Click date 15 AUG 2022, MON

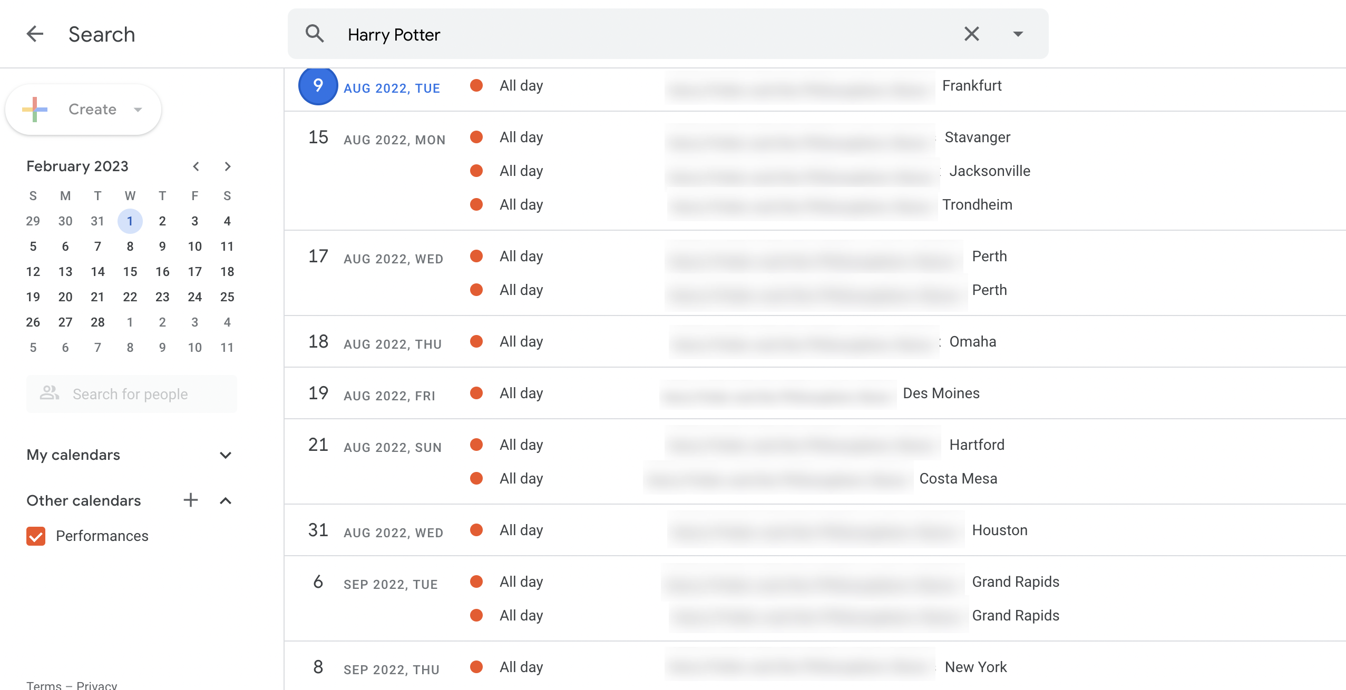coord(377,138)
